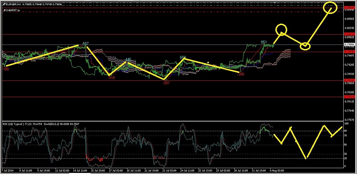Viewport: 357px width, 174px height.
Task: Click the 657 peak label
Action: click(85, 43)
